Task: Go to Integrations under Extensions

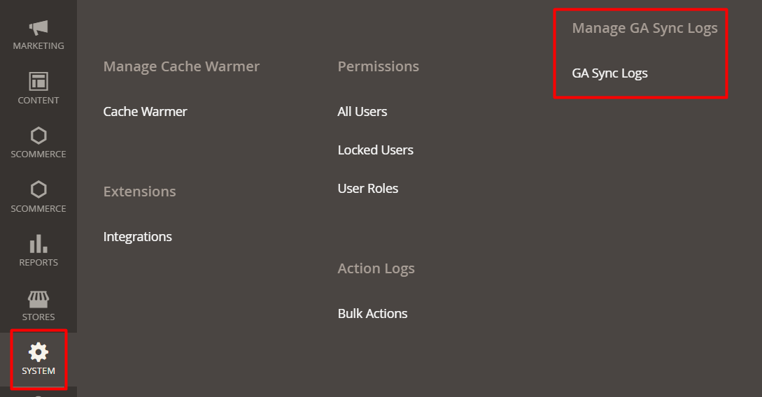Action: click(137, 237)
